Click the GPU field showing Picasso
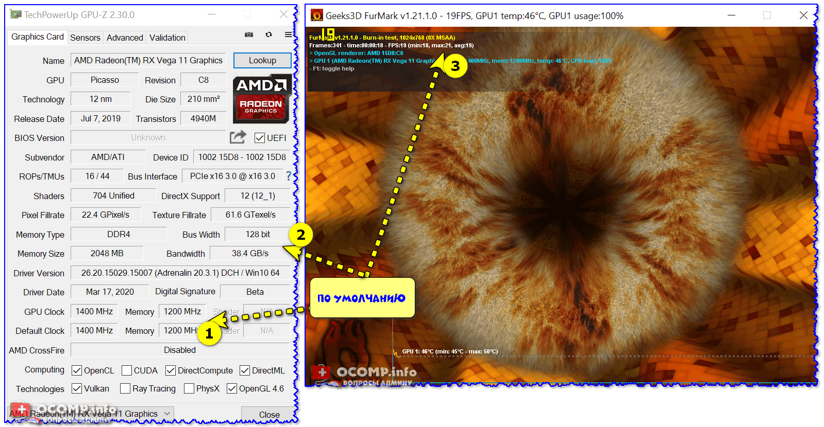The height and width of the screenshot is (427, 824). tap(105, 80)
